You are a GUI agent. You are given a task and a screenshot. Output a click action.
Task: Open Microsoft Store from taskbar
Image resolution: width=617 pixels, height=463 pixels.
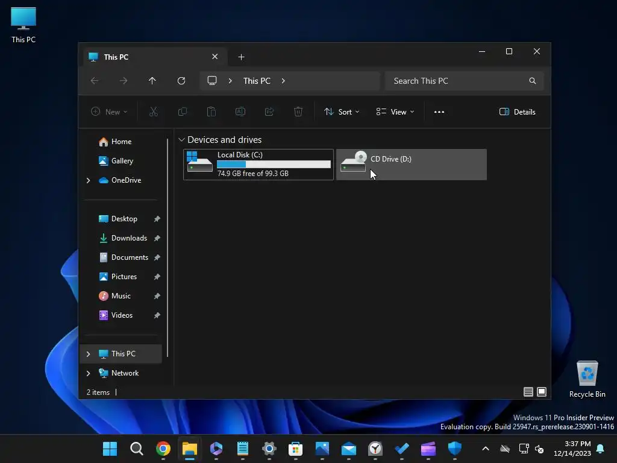click(x=295, y=449)
